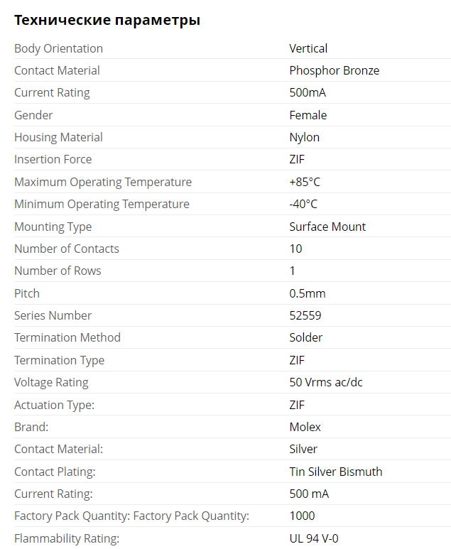
Task: Click the "Технические параметры" heading
Action: pyautogui.click(x=107, y=20)
